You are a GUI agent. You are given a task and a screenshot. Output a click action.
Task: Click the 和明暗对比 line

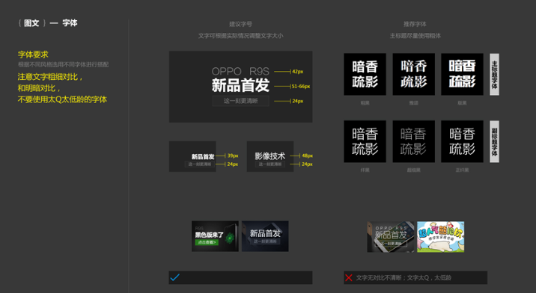(x=39, y=88)
